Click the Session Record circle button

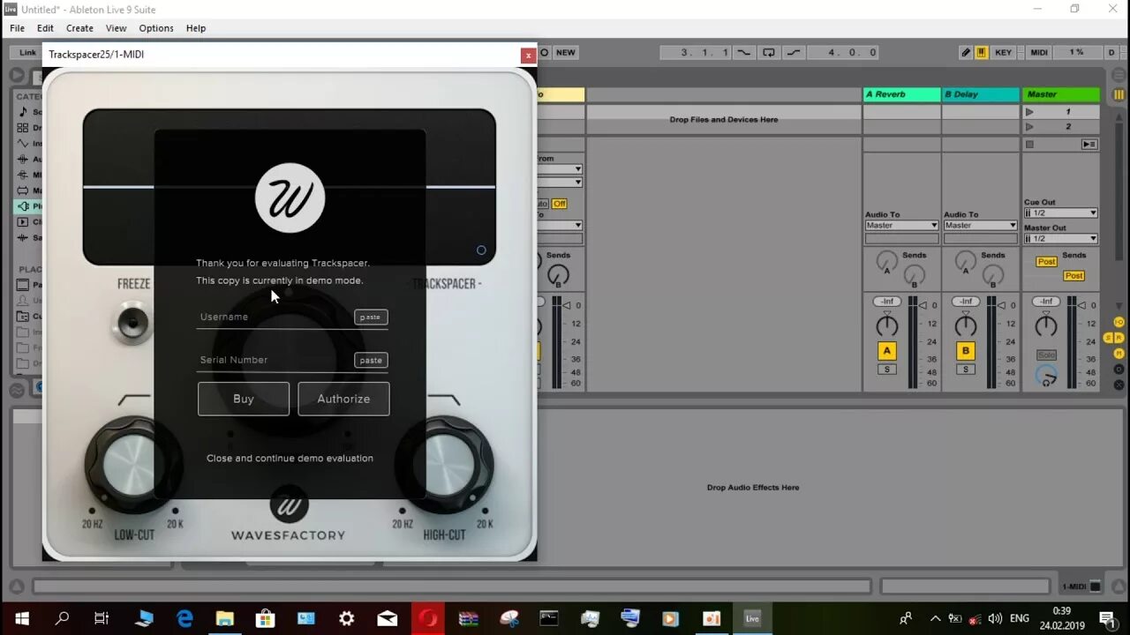click(x=545, y=52)
